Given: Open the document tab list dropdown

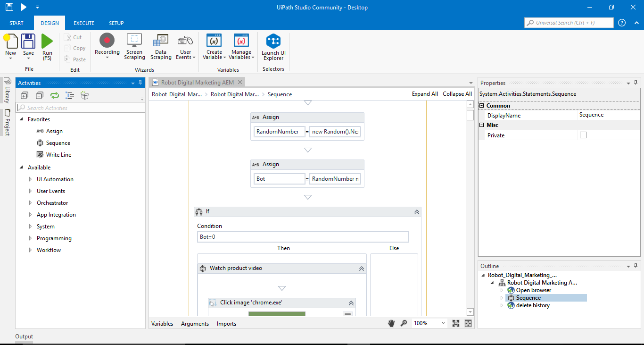Looking at the screenshot, I should pyautogui.click(x=471, y=83).
